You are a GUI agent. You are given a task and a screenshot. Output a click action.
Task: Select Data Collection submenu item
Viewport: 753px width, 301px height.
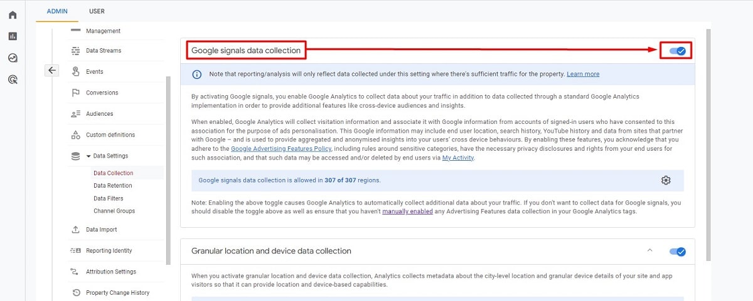(x=114, y=173)
